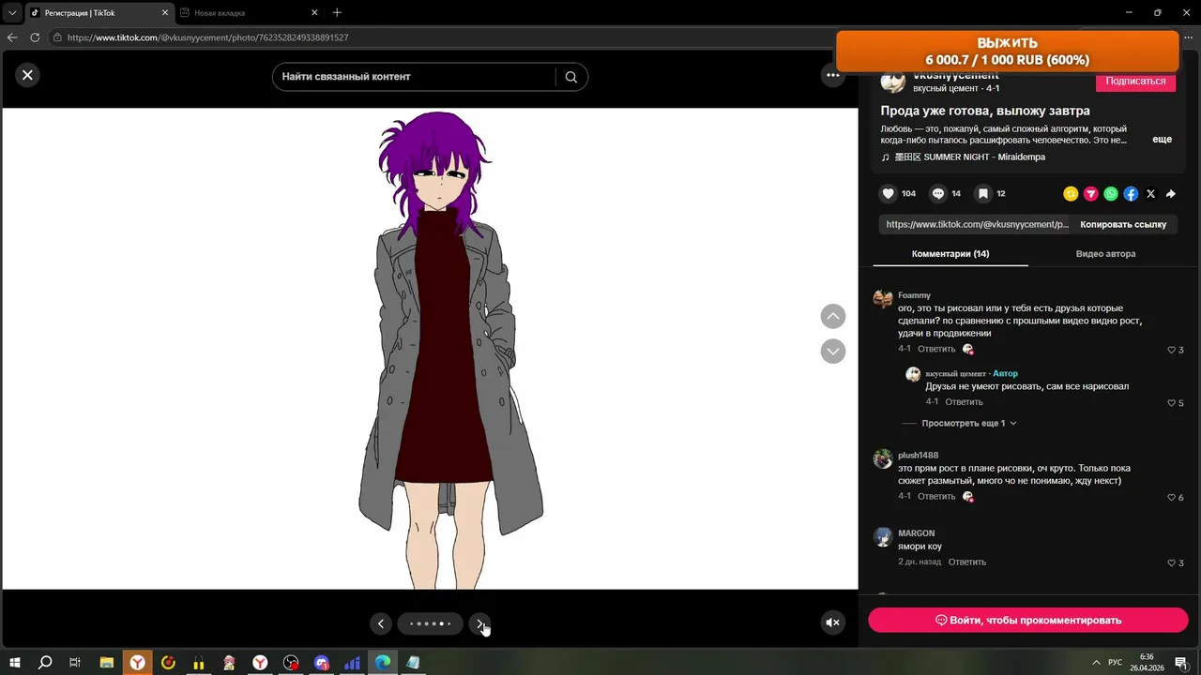The image size is (1201, 675).
Task: Switch to the 'Комментарии (14)' tab
Action: [950, 254]
